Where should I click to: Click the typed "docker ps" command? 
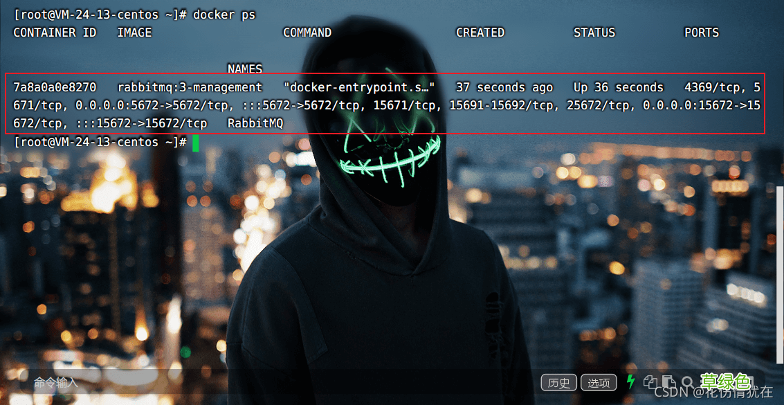[x=224, y=15]
